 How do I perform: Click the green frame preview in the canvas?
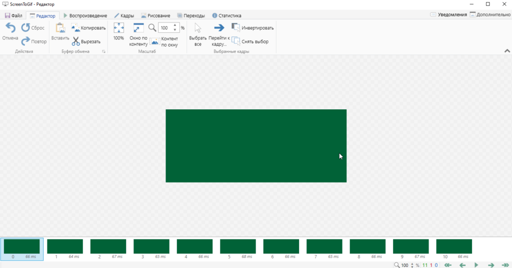256,146
